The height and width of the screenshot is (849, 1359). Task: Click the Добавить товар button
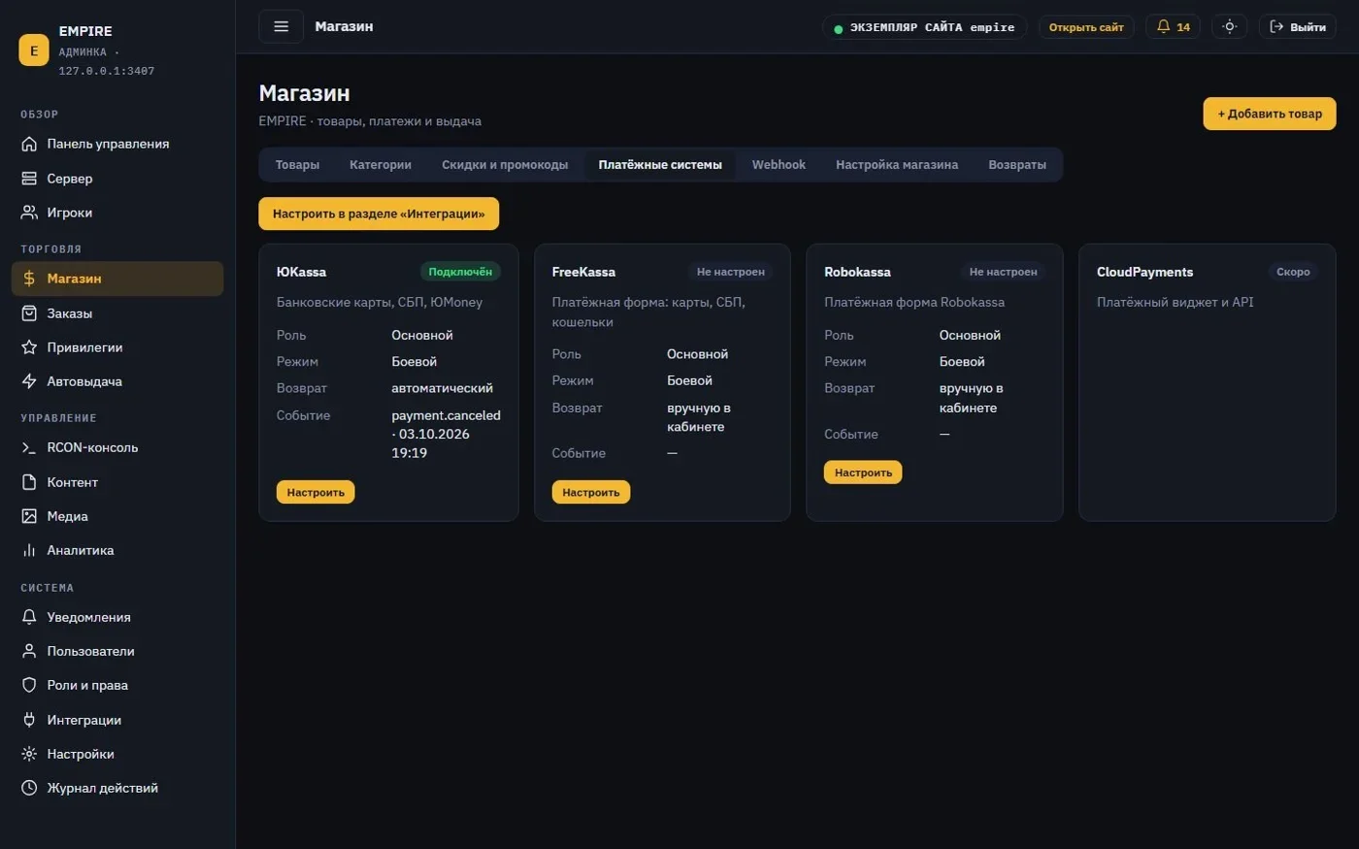[1270, 114]
